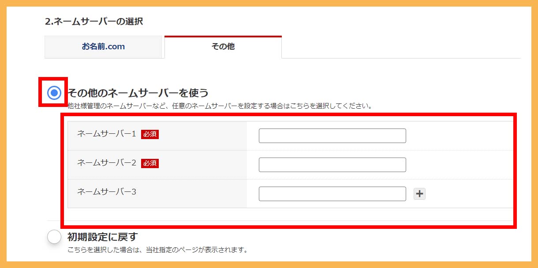Click blank area right of the plus button
538x268 pixels.
pyautogui.click(x=467, y=194)
